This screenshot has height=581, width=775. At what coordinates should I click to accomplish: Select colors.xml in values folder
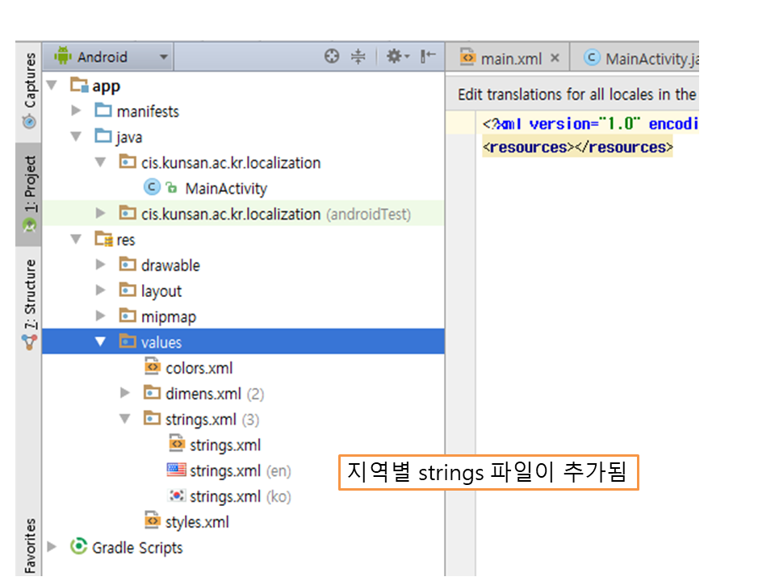click(x=199, y=368)
